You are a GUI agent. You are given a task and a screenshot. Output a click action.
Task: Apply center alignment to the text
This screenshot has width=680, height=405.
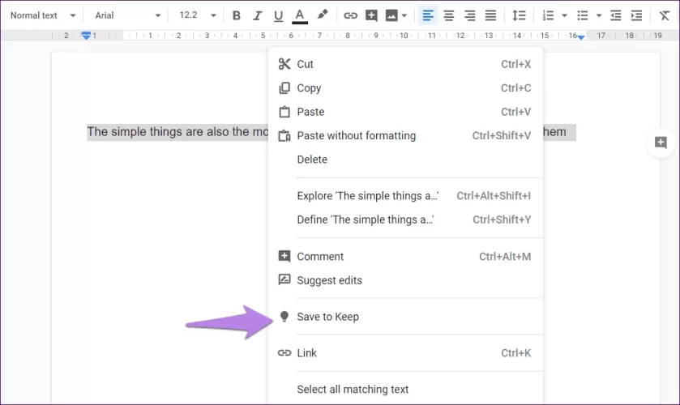click(448, 15)
